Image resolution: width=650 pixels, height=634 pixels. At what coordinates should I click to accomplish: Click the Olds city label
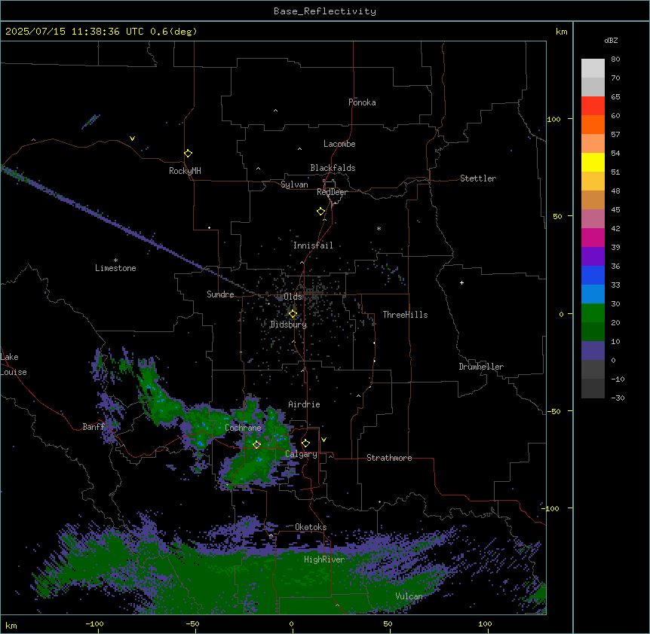tap(293, 297)
